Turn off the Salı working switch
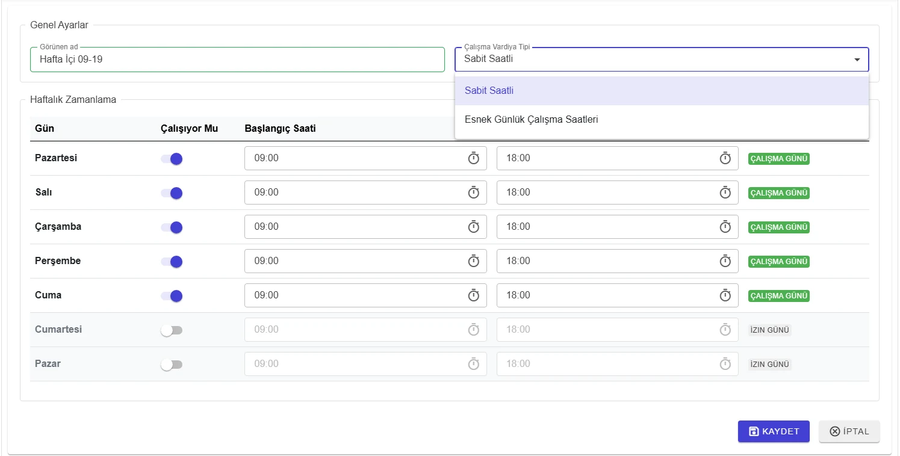Viewport: 900px width, 456px height. (172, 193)
